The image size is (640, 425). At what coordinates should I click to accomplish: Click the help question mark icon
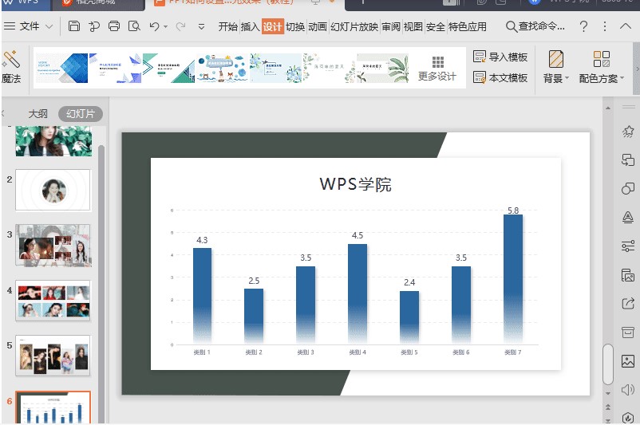(x=583, y=26)
